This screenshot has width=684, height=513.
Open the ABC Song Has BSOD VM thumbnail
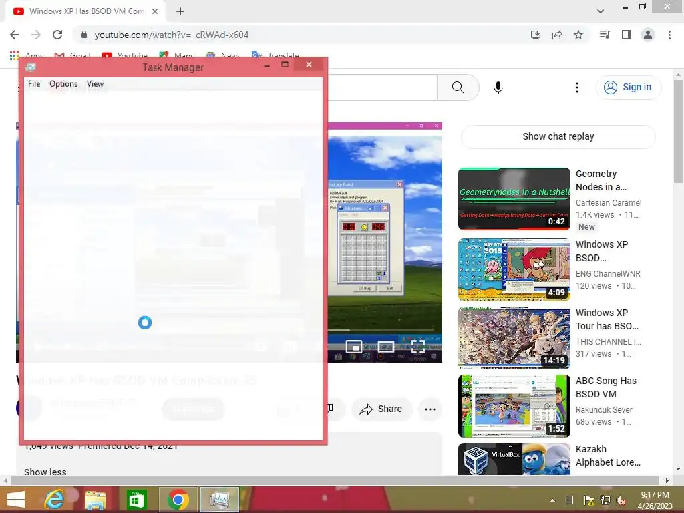click(x=514, y=406)
